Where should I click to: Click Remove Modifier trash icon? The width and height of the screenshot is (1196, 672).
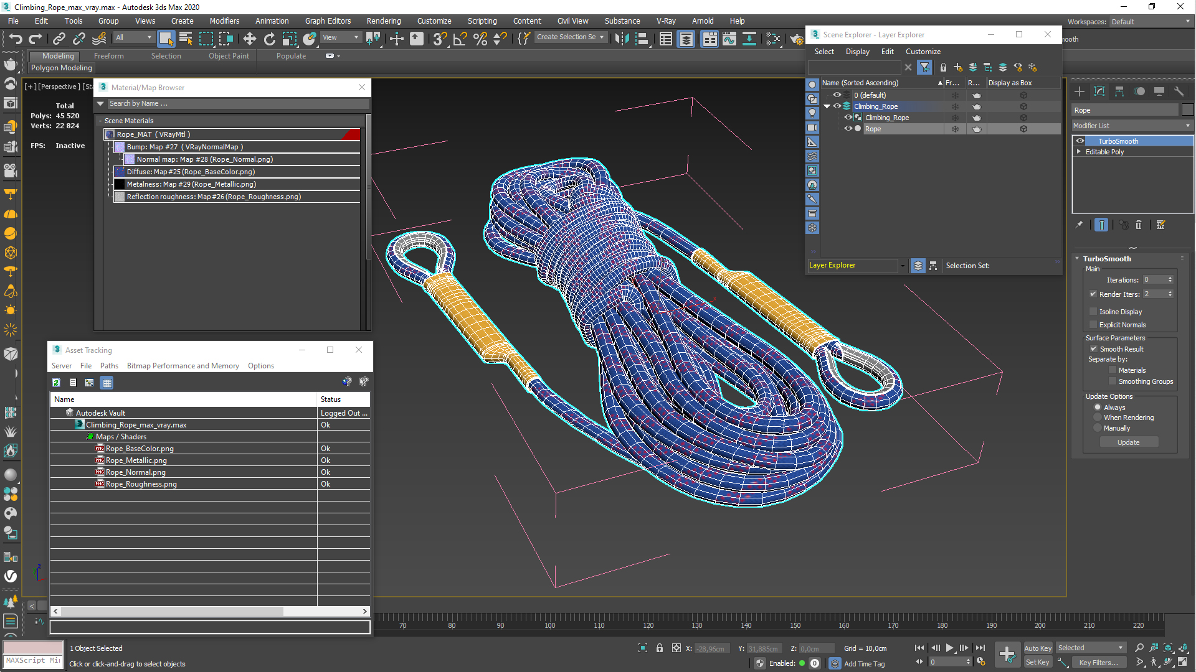1139,225
